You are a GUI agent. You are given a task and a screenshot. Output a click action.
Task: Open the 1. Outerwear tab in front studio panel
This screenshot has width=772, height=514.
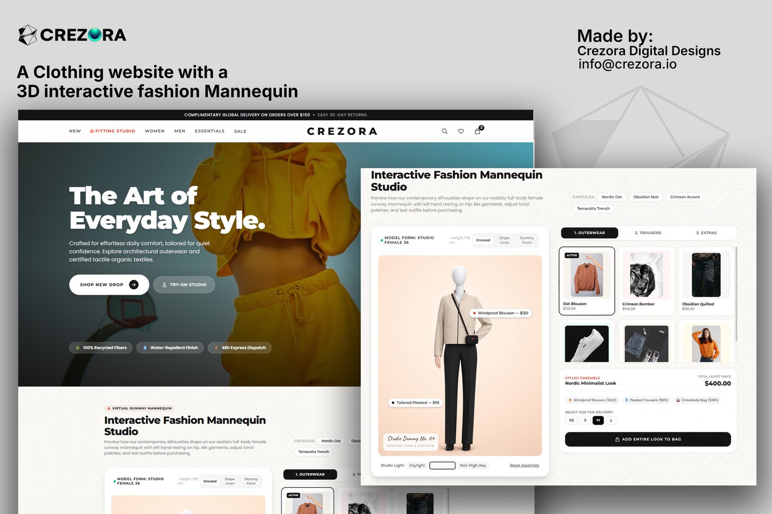(x=589, y=233)
